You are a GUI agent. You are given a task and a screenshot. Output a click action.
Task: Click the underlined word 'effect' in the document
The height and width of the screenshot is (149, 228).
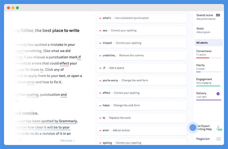(64, 63)
